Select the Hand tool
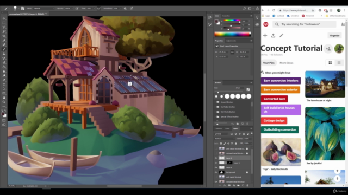348x195 pixels. pyautogui.click(x=4, y=97)
